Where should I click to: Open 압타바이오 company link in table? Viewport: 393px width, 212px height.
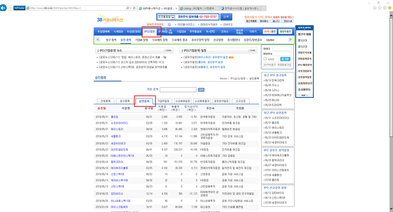click(117, 194)
